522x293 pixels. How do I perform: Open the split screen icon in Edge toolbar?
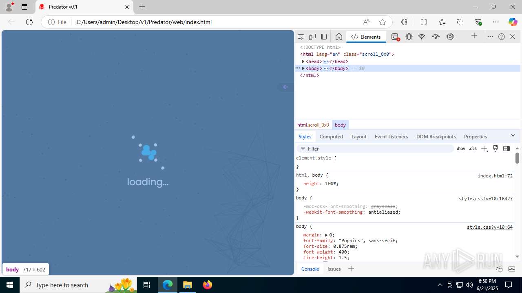(424, 22)
